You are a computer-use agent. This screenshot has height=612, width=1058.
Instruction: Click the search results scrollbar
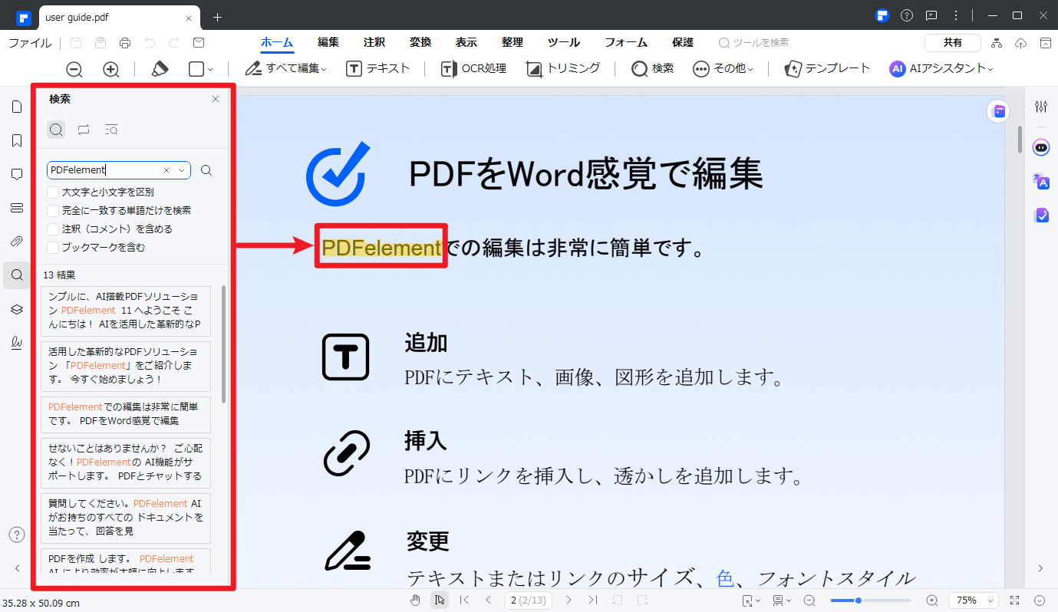click(223, 344)
